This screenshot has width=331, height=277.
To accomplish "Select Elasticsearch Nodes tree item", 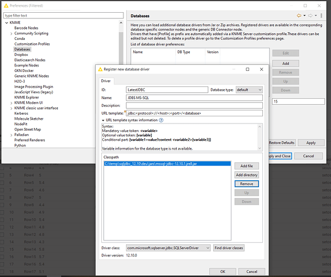I will (30, 60).
